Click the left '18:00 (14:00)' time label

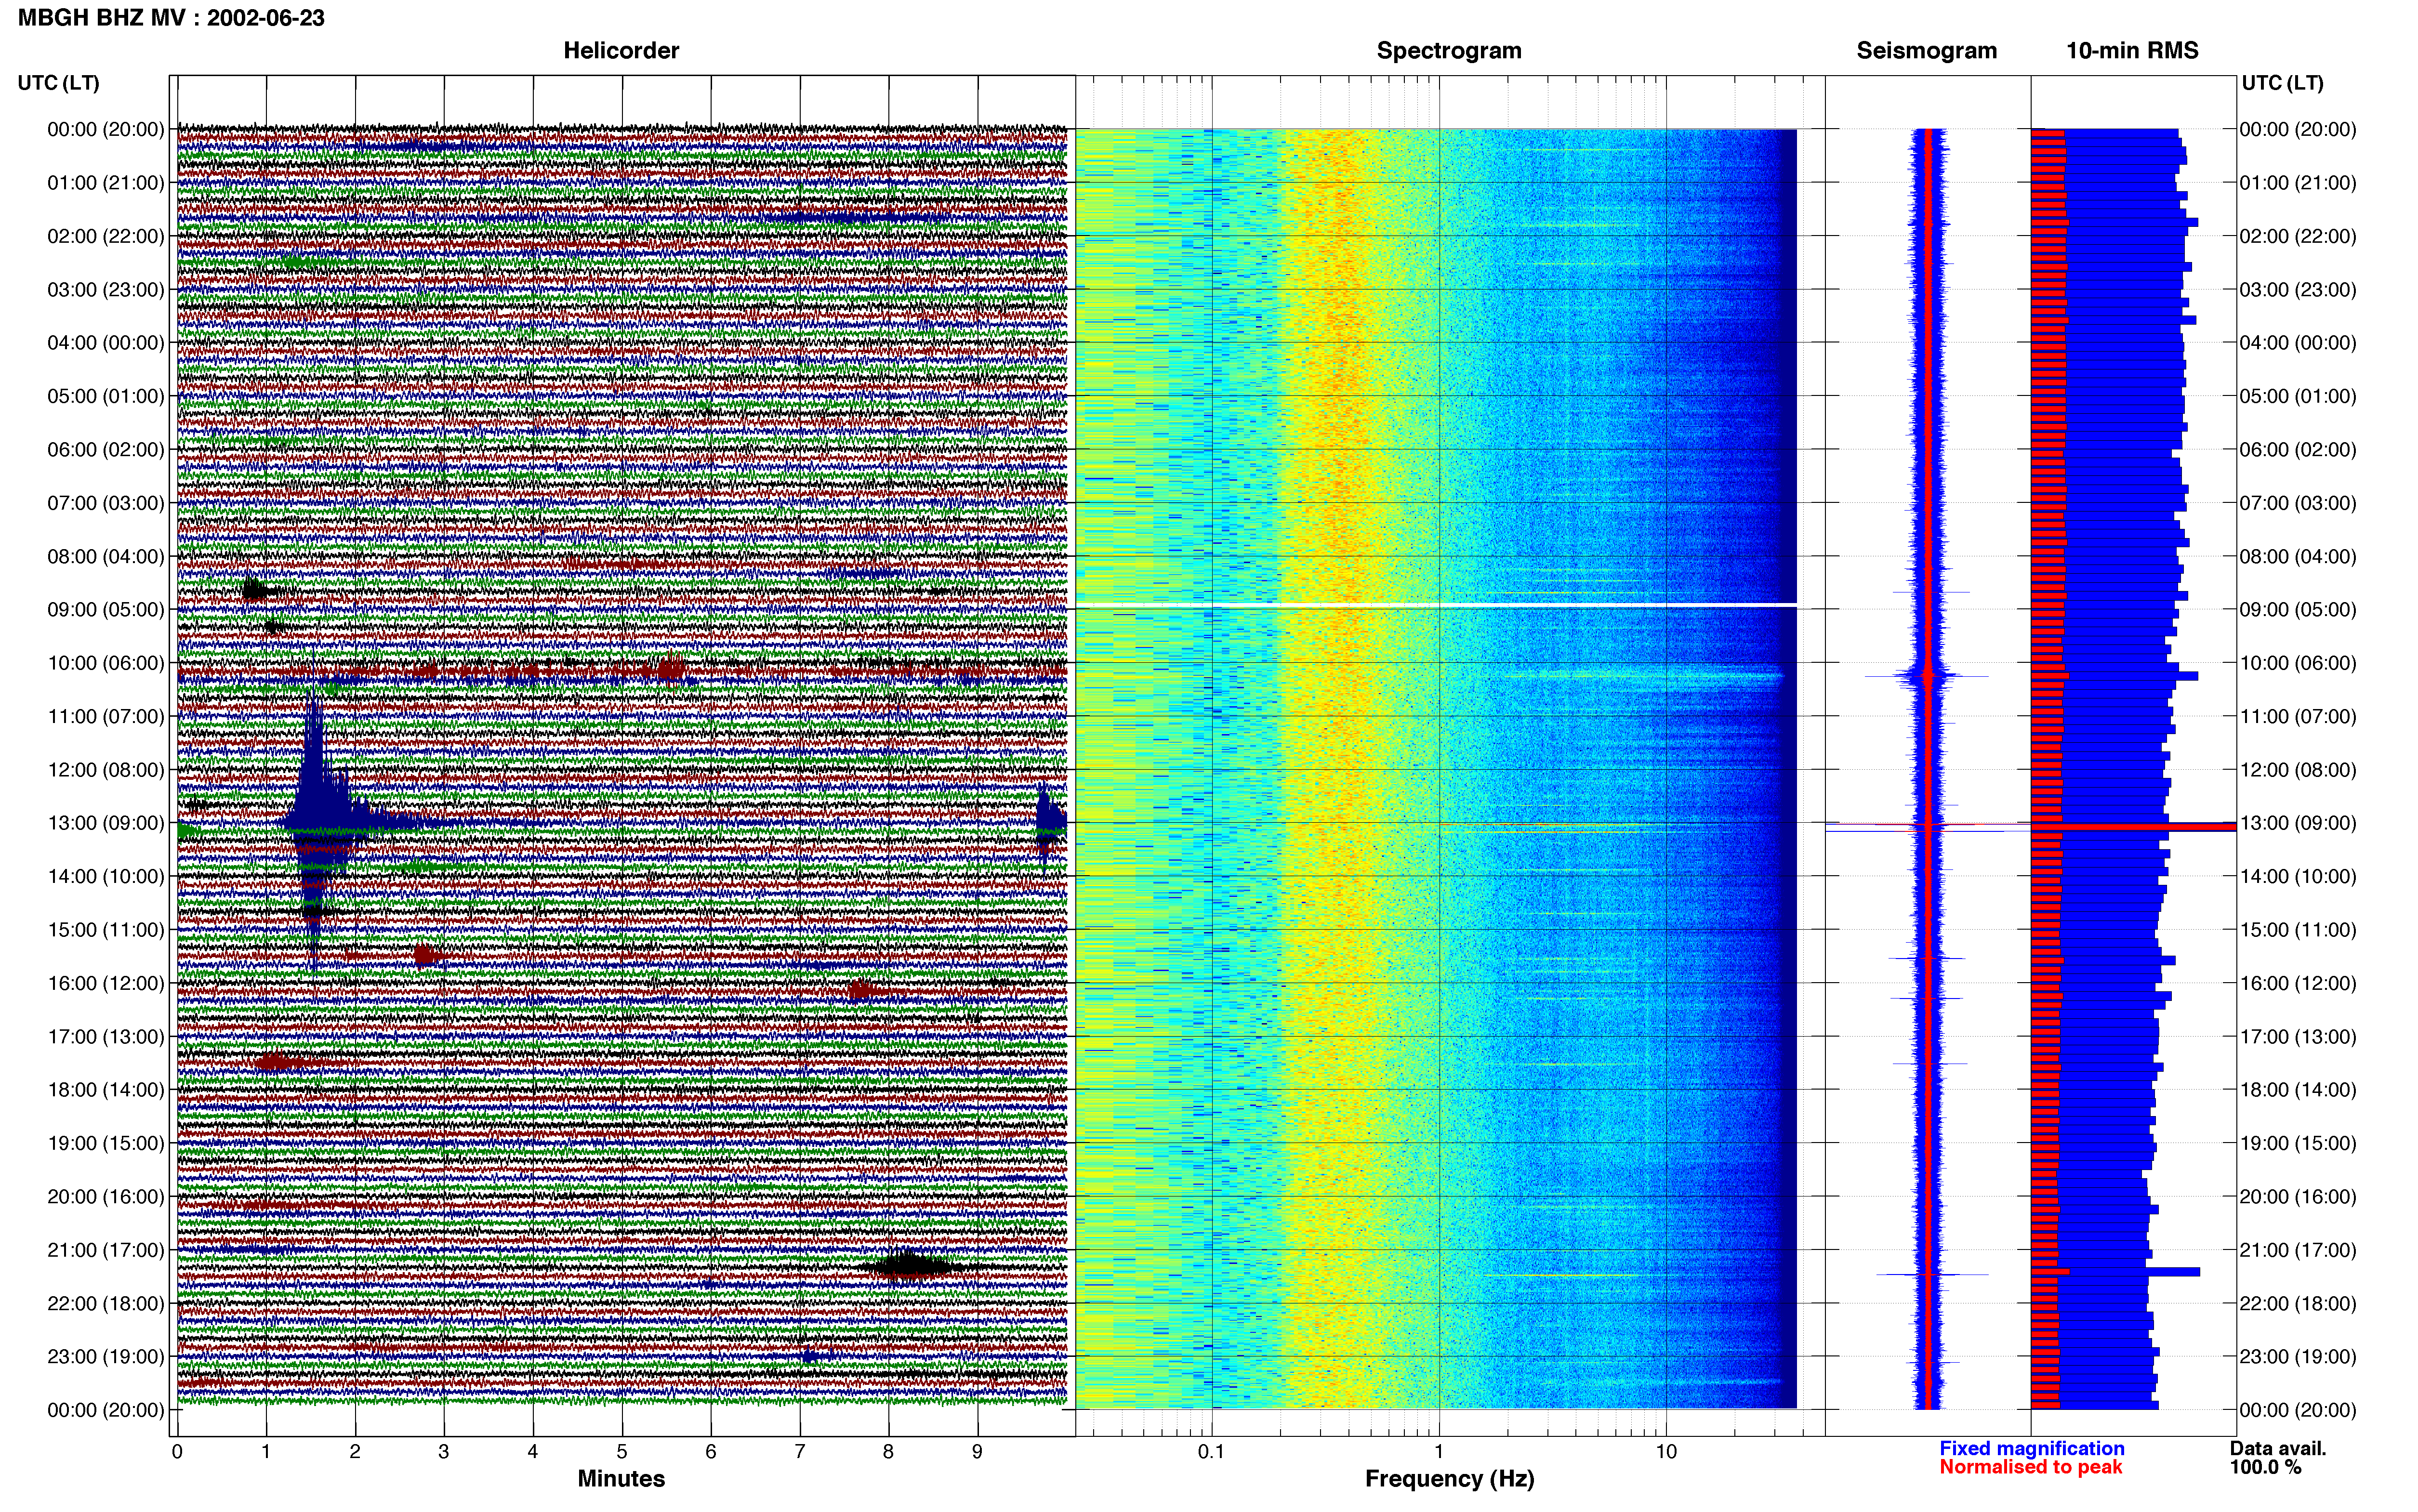pos(106,1090)
